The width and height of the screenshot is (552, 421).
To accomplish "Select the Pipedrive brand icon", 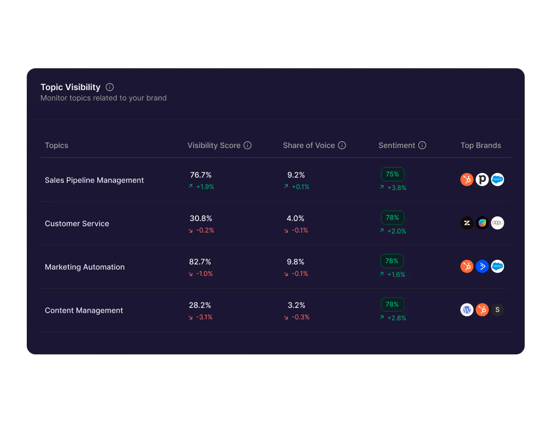I will pos(482,179).
